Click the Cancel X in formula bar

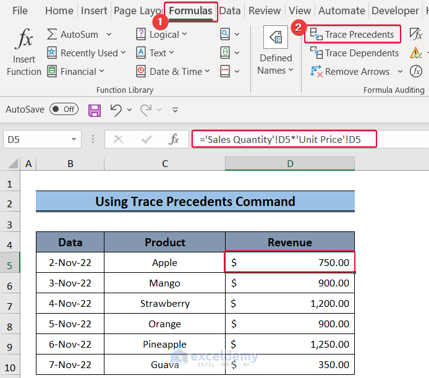pyautogui.click(x=118, y=139)
